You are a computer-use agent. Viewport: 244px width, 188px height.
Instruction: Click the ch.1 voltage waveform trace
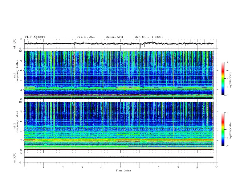[x=119, y=44]
